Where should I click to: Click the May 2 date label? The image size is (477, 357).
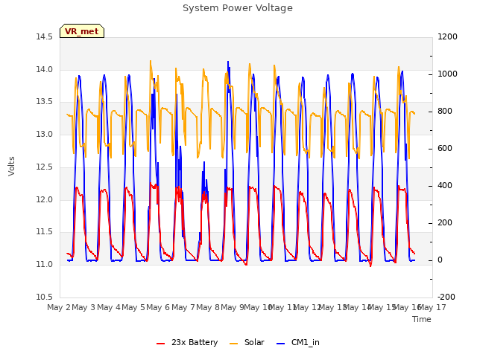[59, 307]
